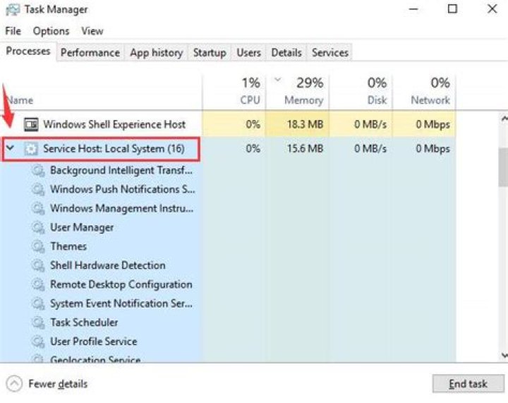Click the scrollbar up arrow

[504, 119]
